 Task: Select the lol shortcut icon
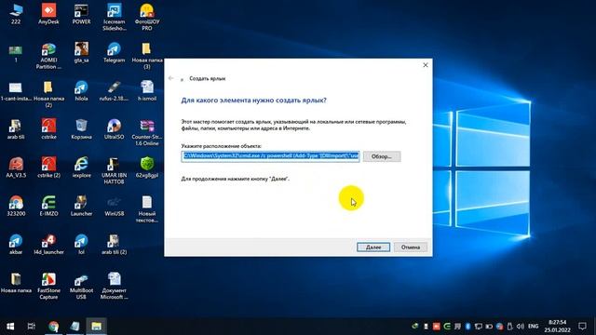[x=81, y=245]
